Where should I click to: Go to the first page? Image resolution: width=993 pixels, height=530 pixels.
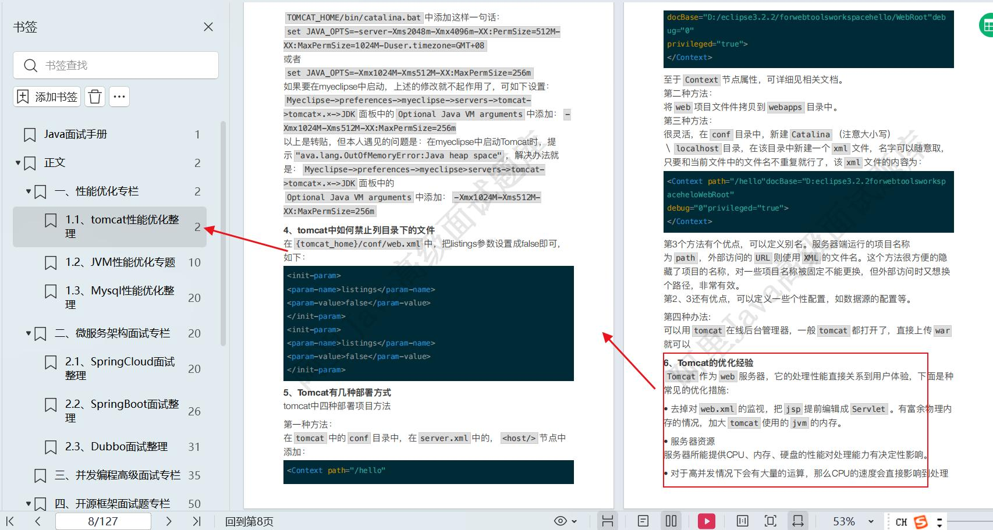[10, 521]
